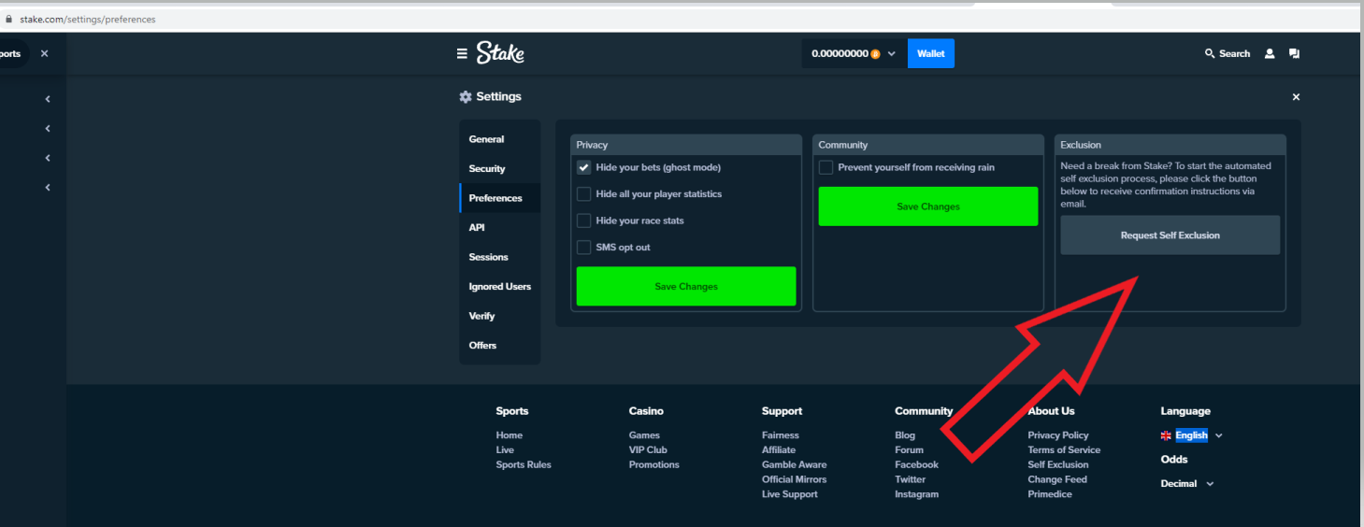Check Hide your race stats
1364x527 pixels.
pyautogui.click(x=584, y=221)
